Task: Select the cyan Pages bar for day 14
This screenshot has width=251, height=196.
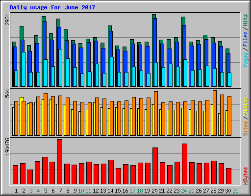Action: [112, 72]
